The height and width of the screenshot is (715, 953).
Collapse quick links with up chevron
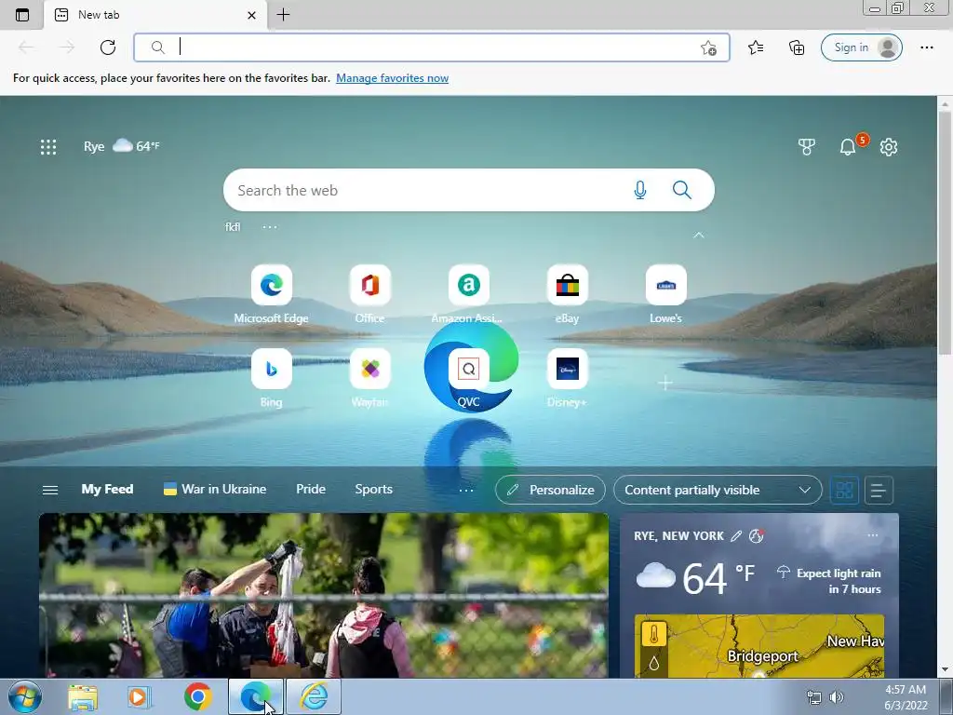coord(699,236)
